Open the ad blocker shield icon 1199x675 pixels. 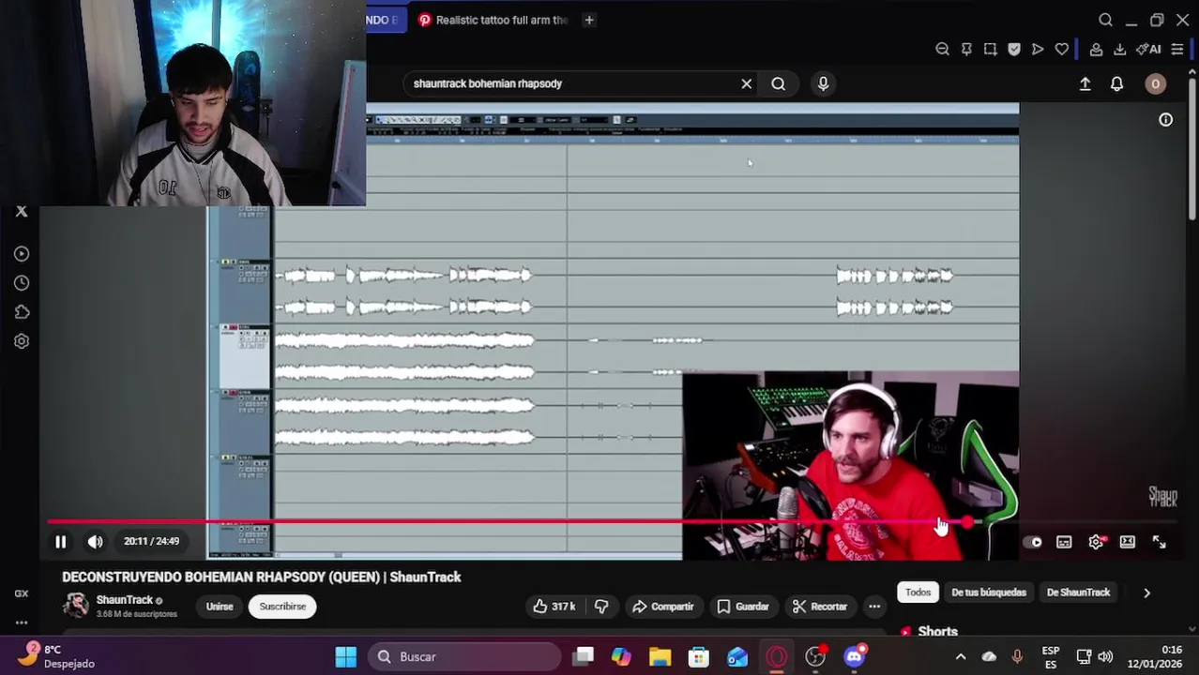pos(1014,49)
